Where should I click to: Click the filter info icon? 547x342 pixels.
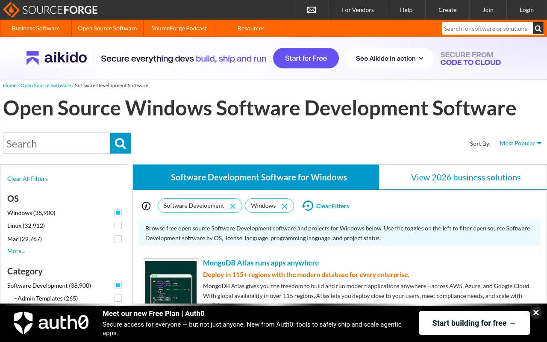click(x=146, y=206)
